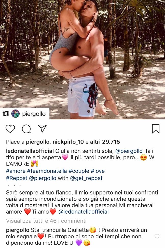Open the #amore hashtag

coord(16,171)
